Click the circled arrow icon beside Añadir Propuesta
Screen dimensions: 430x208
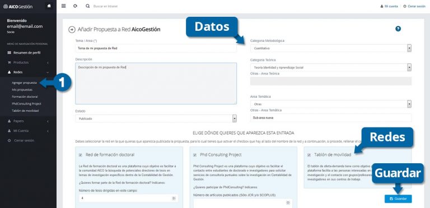point(72,30)
